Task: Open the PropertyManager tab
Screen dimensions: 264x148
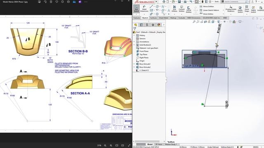Action: pyautogui.click(x=141, y=25)
